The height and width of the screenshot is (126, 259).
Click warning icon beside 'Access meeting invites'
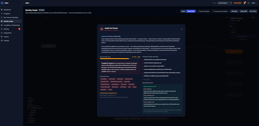point(143,69)
